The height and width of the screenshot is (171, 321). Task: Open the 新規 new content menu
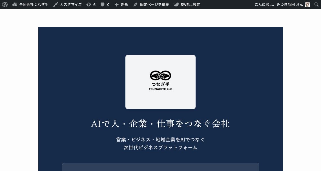pyautogui.click(x=121, y=4)
